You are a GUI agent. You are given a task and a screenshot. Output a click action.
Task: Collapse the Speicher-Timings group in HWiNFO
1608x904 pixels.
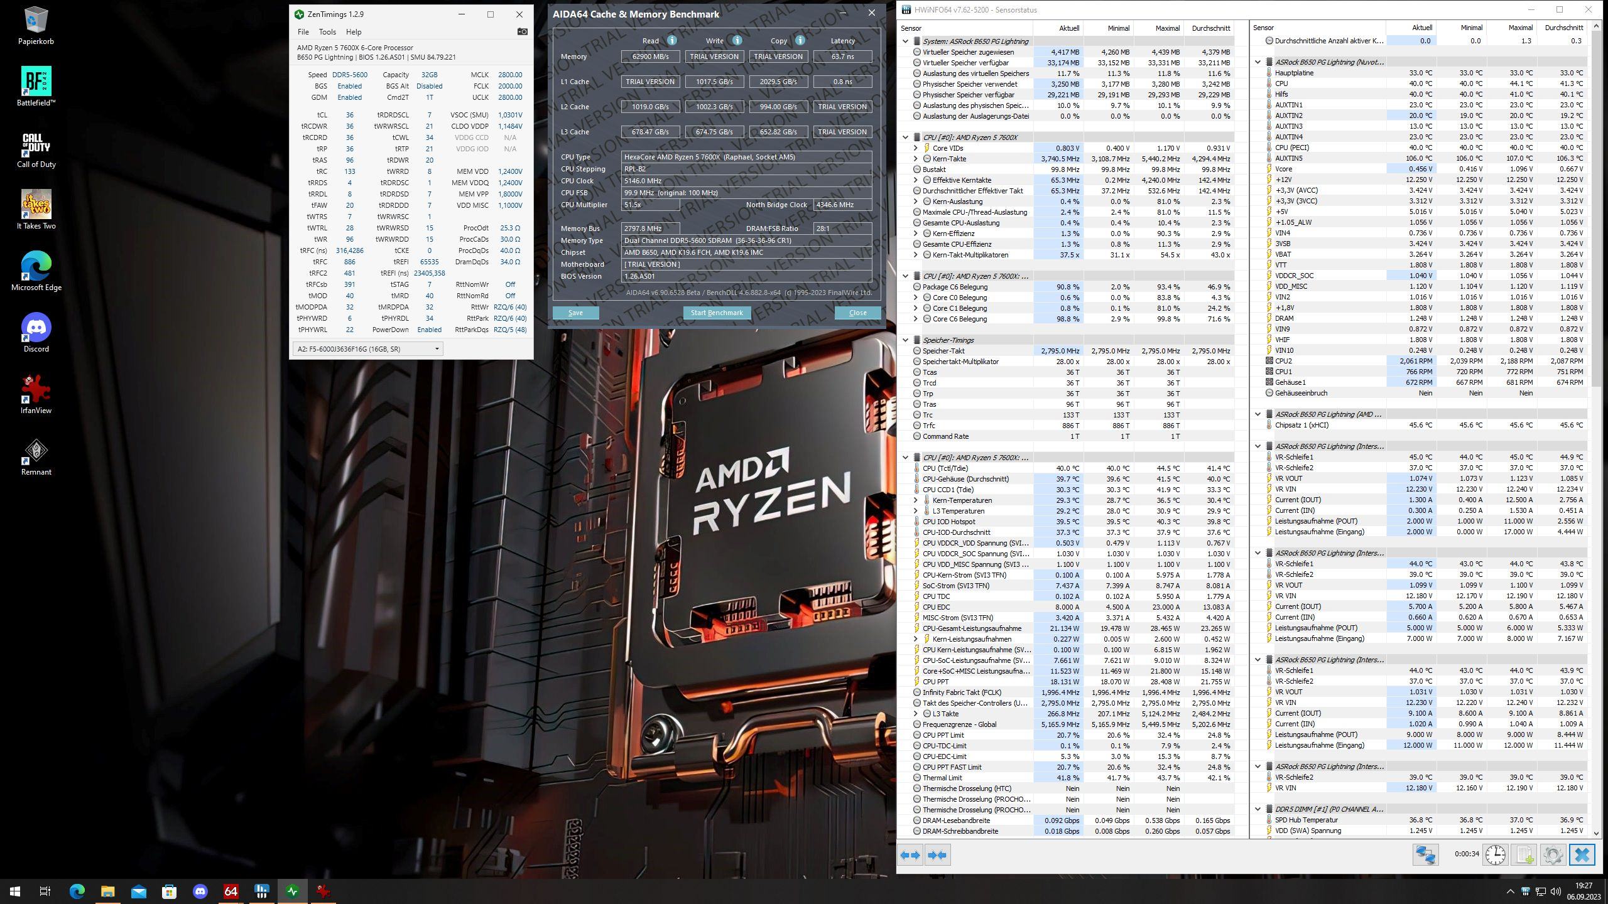pos(905,340)
